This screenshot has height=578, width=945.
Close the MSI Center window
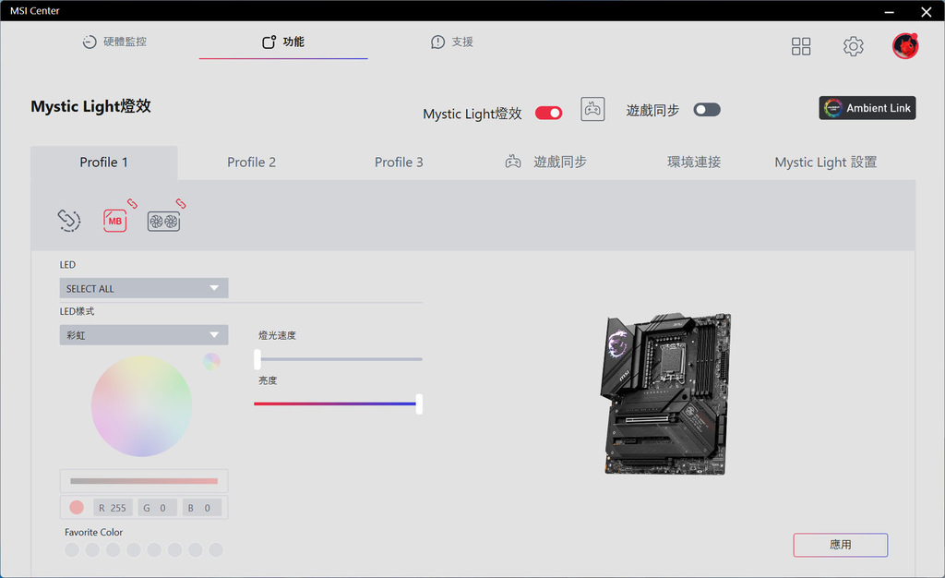pos(927,11)
